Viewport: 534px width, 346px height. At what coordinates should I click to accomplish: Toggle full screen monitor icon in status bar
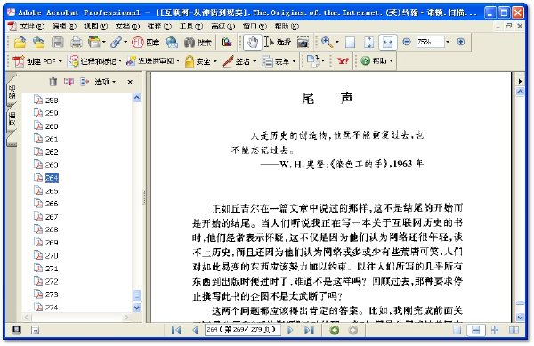pos(16,330)
